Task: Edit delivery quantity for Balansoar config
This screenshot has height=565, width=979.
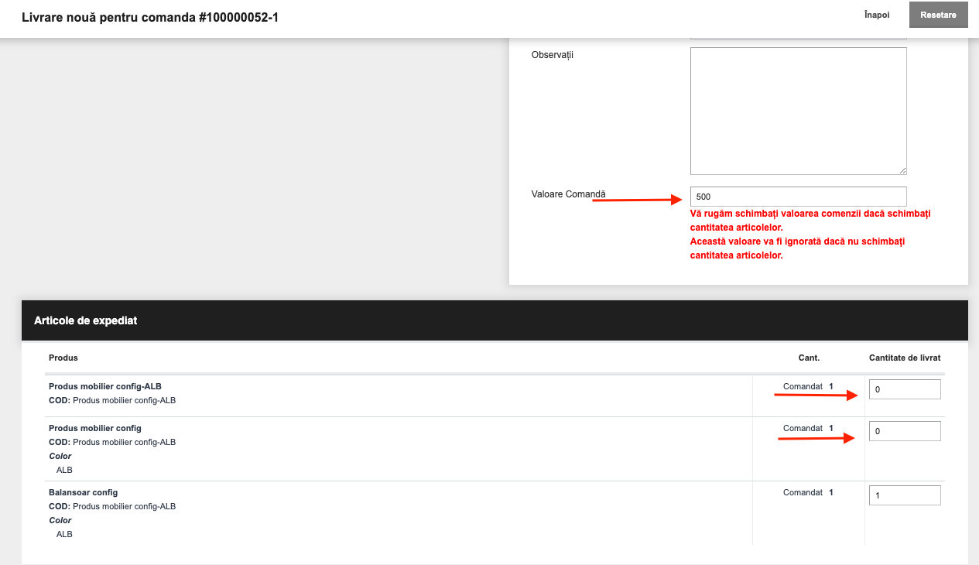Action: click(905, 495)
